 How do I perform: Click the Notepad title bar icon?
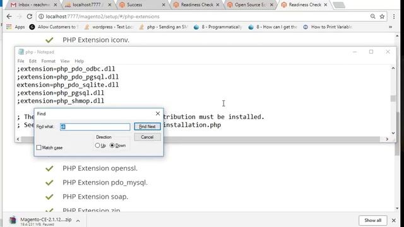click(21, 52)
